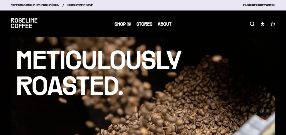286x135 pixels.
Task: Click the period after Roasted
Action: tap(121, 93)
